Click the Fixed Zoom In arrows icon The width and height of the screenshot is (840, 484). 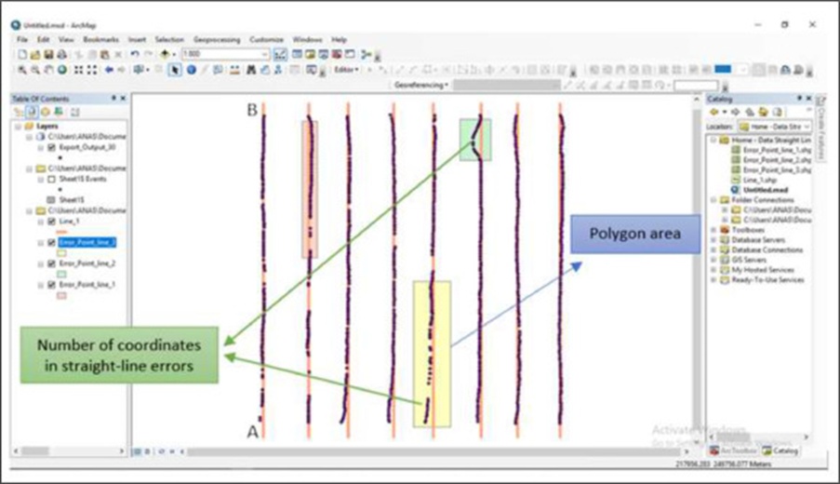tap(79, 70)
